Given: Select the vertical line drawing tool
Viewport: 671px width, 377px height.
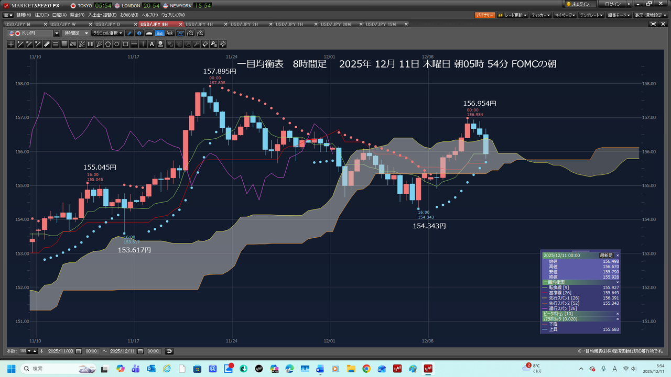Looking at the screenshot, I should [143, 44].
